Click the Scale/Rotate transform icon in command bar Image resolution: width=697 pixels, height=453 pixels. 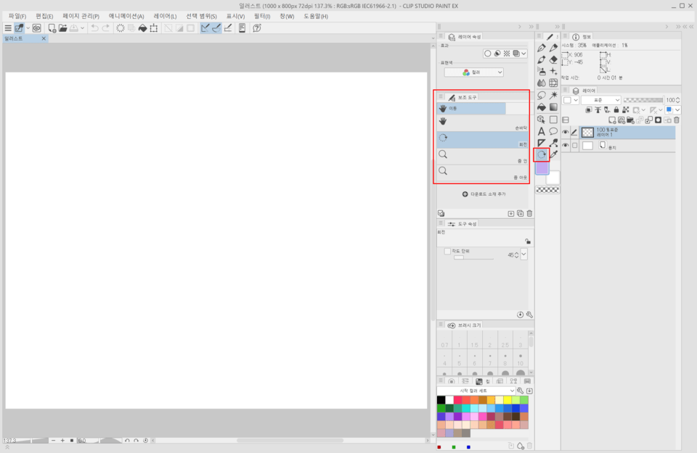(x=154, y=28)
